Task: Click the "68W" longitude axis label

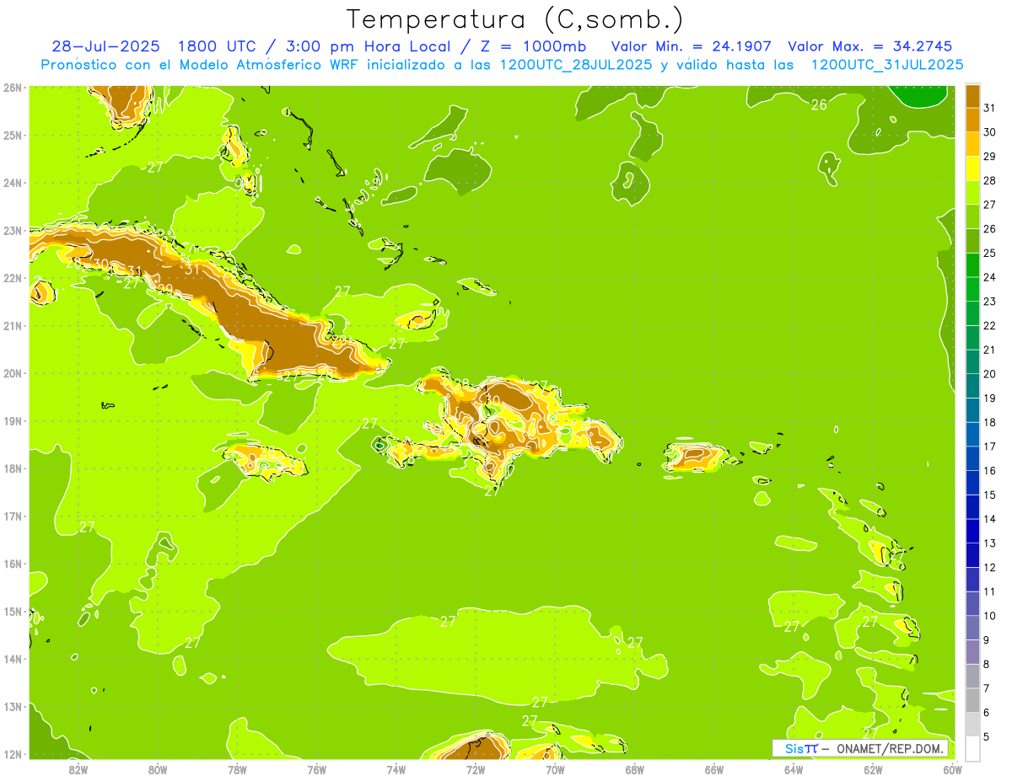Action: [634, 769]
